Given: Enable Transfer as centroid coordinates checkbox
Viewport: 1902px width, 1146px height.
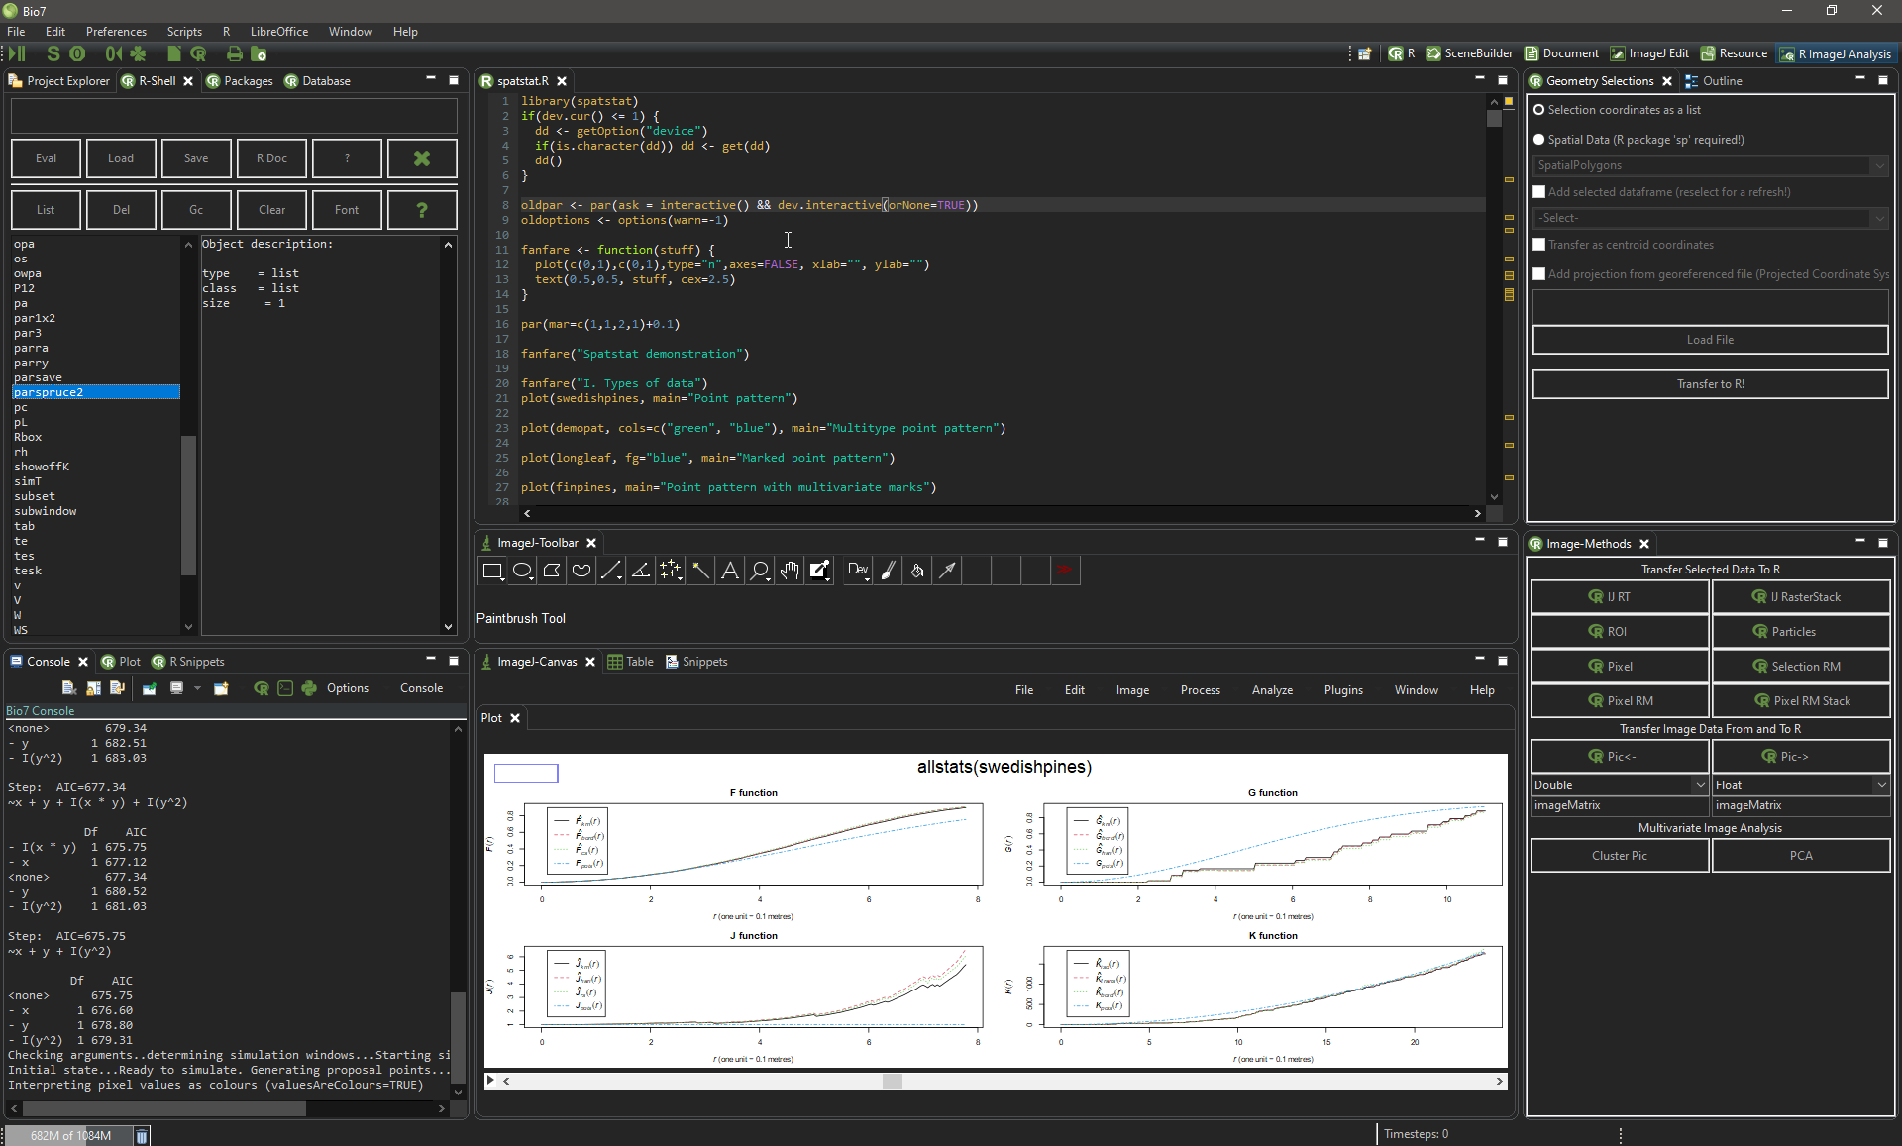Looking at the screenshot, I should point(1539,245).
